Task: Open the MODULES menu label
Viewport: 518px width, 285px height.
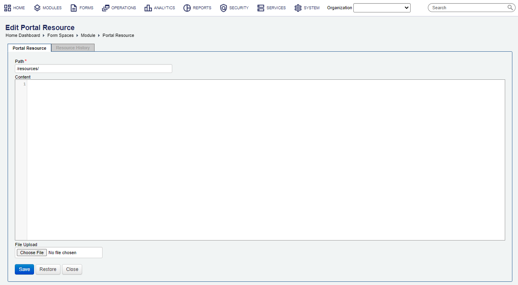Action: [52, 8]
